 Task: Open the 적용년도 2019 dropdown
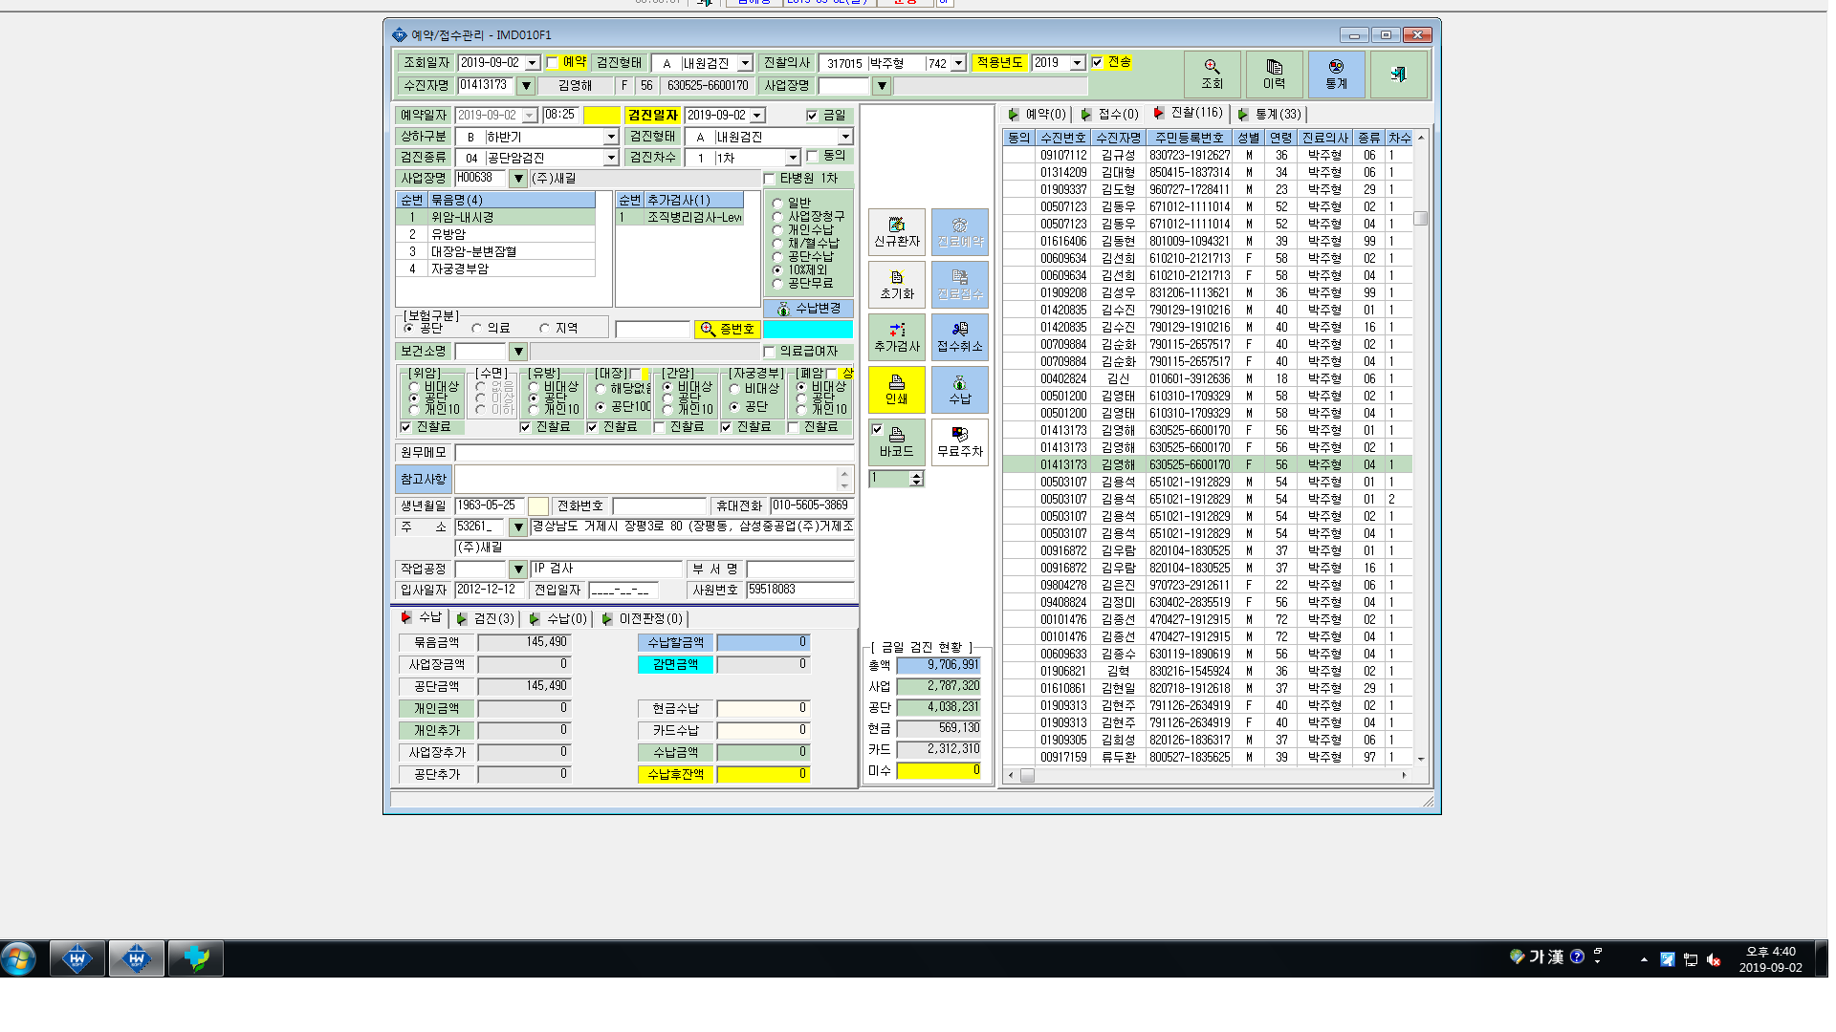coord(1077,63)
